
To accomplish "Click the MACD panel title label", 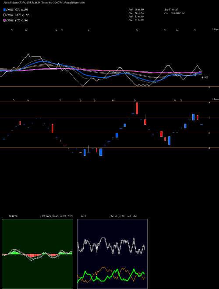I will click(x=13, y=216).
